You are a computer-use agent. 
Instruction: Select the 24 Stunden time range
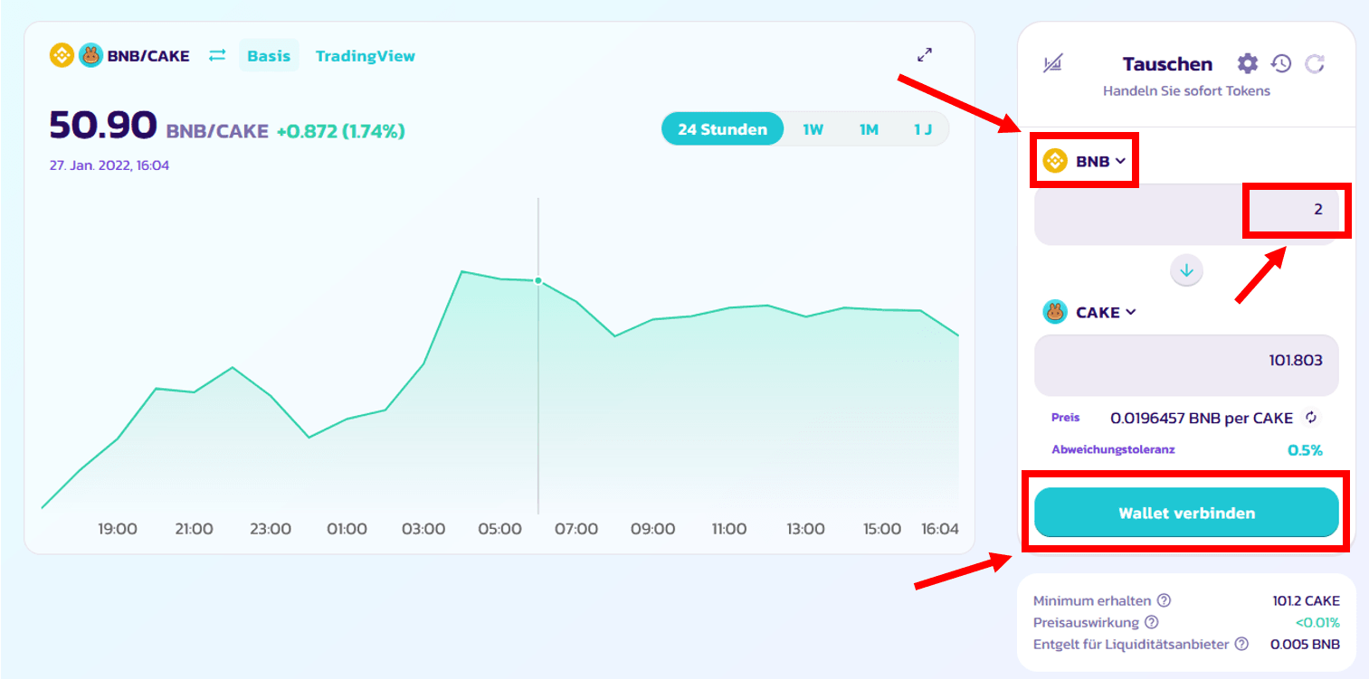(x=721, y=129)
